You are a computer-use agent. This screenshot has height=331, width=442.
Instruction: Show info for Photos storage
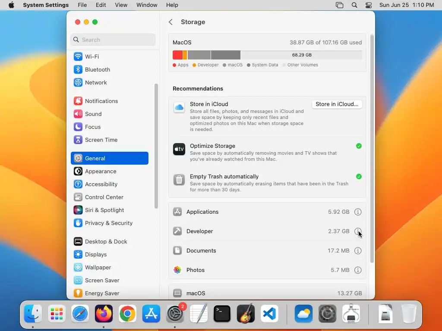pyautogui.click(x=358, y=270)
